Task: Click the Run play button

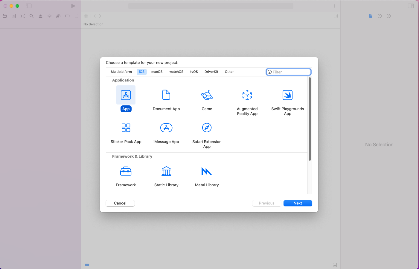Action: (x=73, y=6)
